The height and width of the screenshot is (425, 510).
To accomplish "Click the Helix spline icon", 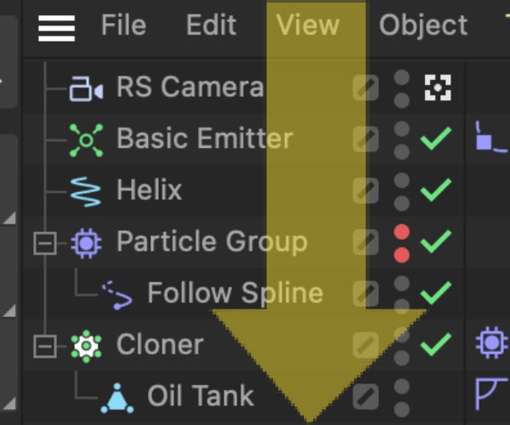I will 86,192.
